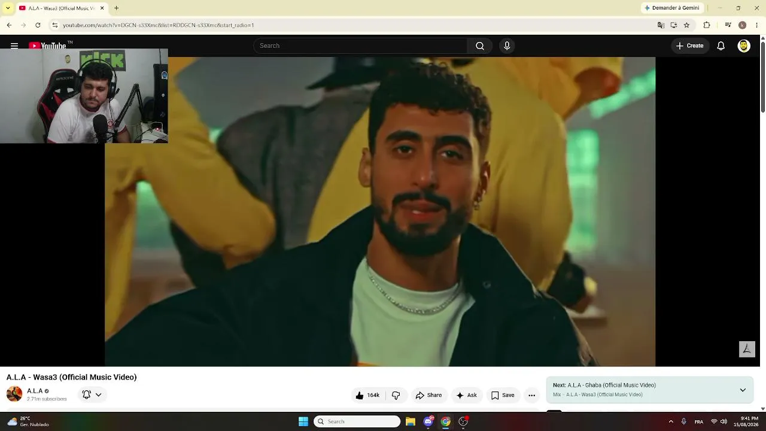Click the Windows taskbar search box
Viewport: 766px width, 431px height.
pyautogui.click(x=357, y=421)
